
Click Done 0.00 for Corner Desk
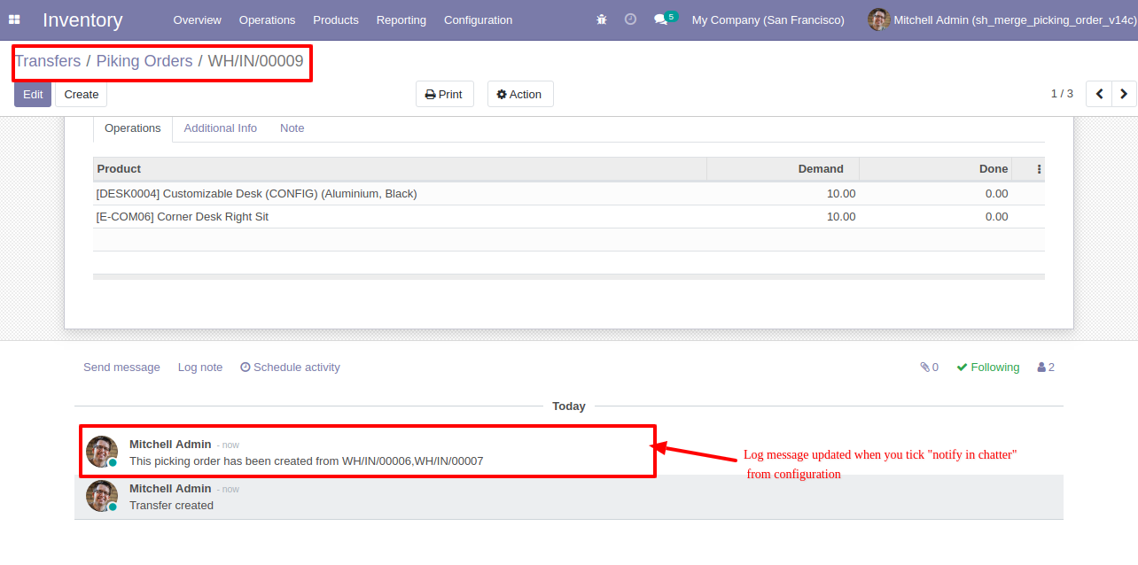pos(996,217)
